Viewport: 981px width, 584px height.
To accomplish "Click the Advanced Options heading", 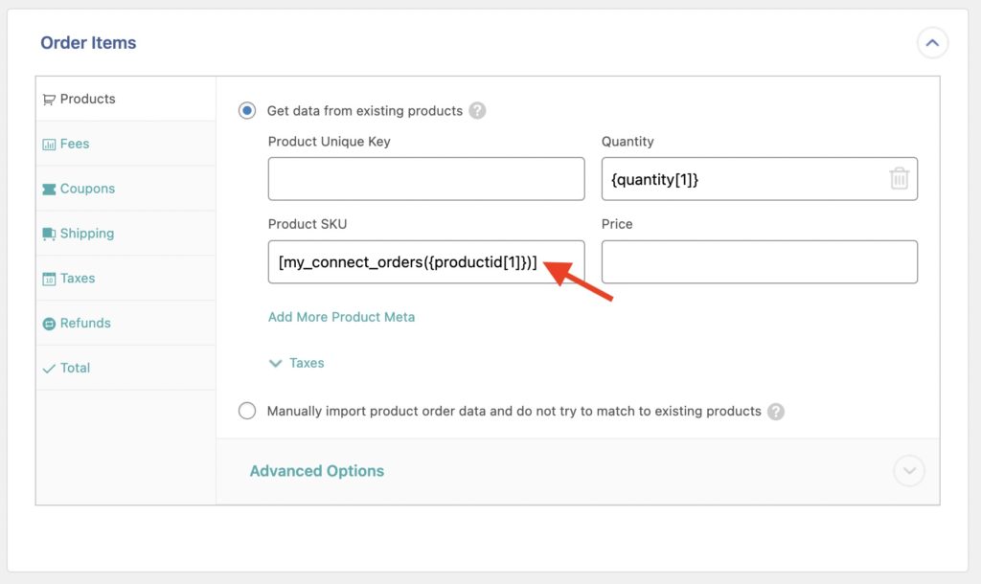I will (317, 470).
